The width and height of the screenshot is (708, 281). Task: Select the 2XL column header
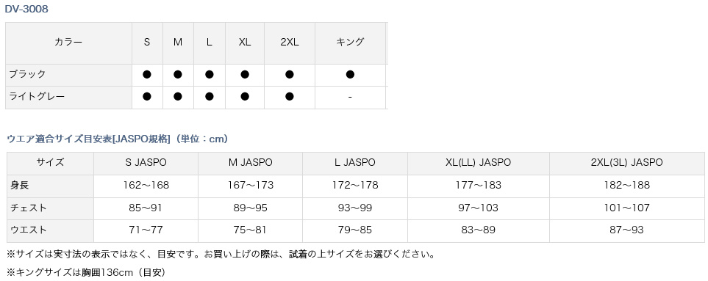(290, 43)
